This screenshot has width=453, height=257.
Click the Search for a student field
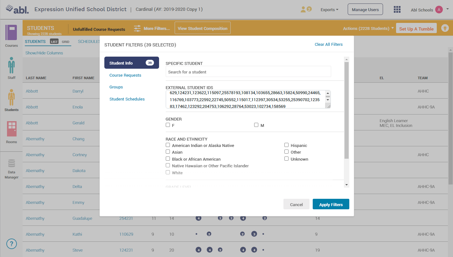click(248, 72)
